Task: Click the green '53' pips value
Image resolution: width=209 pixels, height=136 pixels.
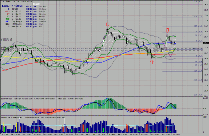Action: click(x=8, y=16)
